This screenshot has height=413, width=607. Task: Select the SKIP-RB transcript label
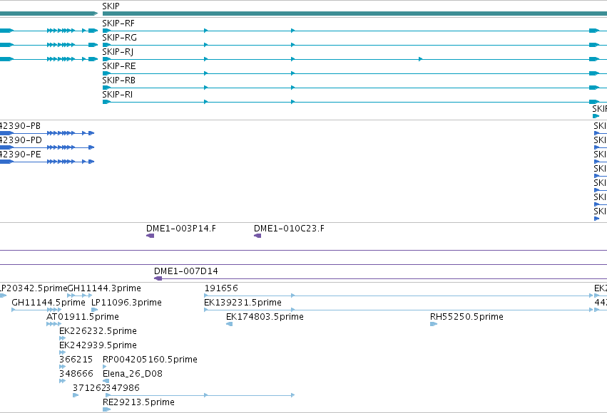tap(119, 80)
